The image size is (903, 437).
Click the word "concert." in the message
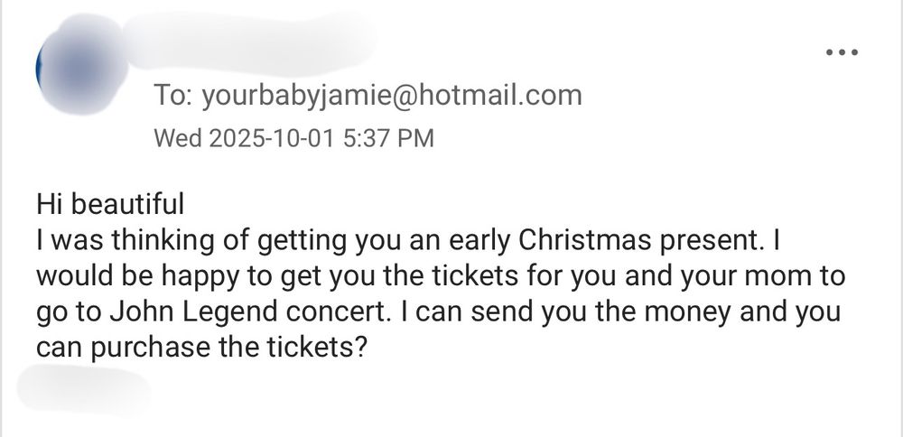click(x=335, y=312)
